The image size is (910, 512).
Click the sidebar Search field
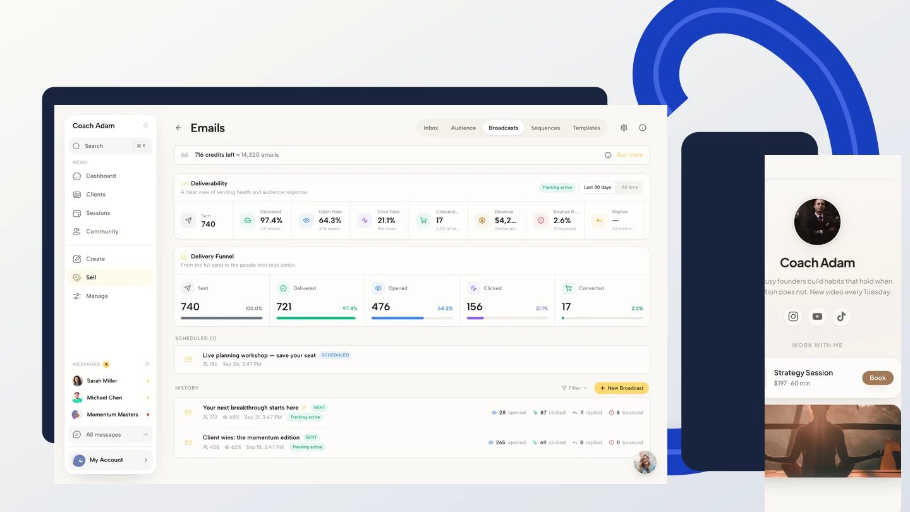click(111, 146)
